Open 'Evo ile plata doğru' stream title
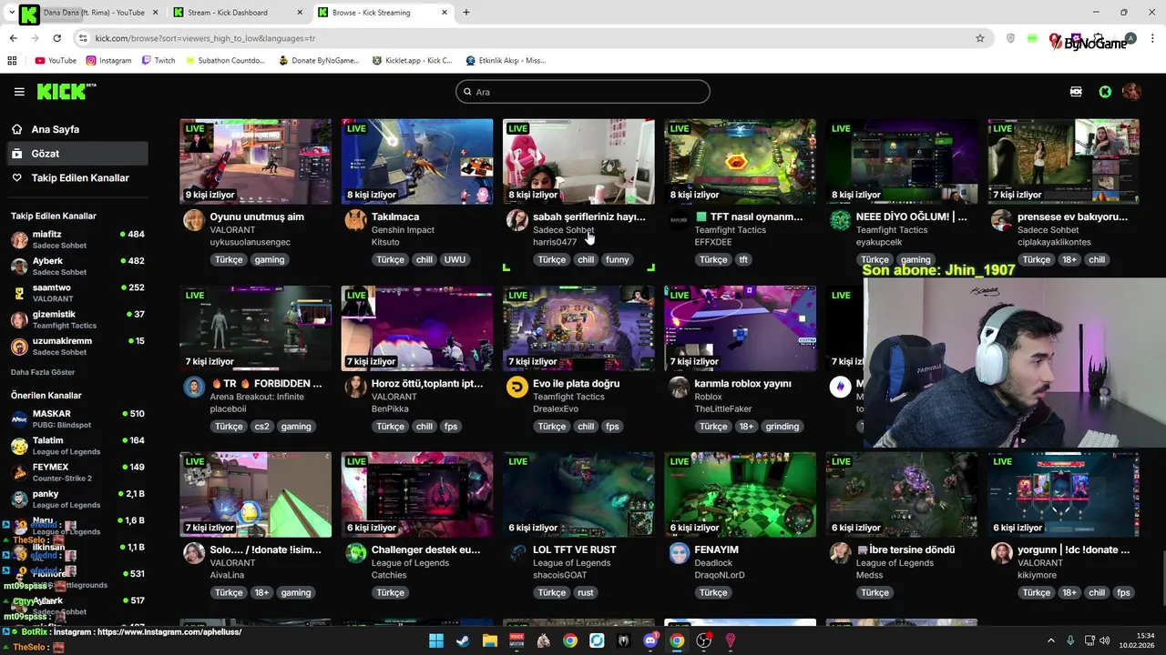Image resolution: width=1166 pixels, height=655 pixels. tap(577, 384)
